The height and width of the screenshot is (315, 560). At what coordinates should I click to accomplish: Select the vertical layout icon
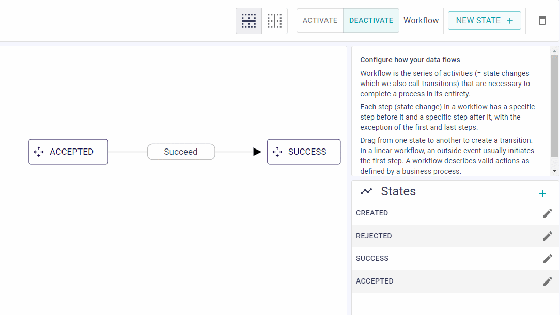275,21
